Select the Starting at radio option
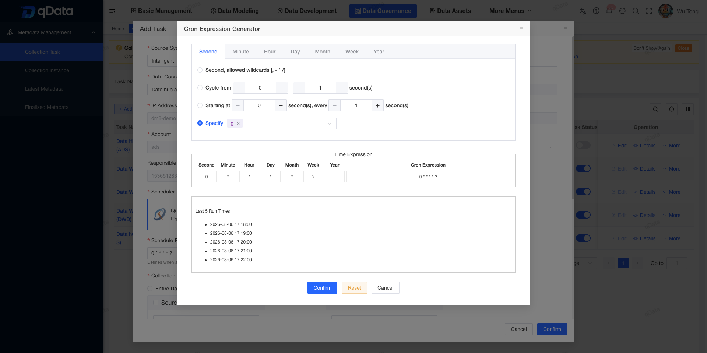 point(200,105)
